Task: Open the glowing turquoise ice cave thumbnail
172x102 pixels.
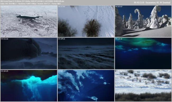Action: 29,86
